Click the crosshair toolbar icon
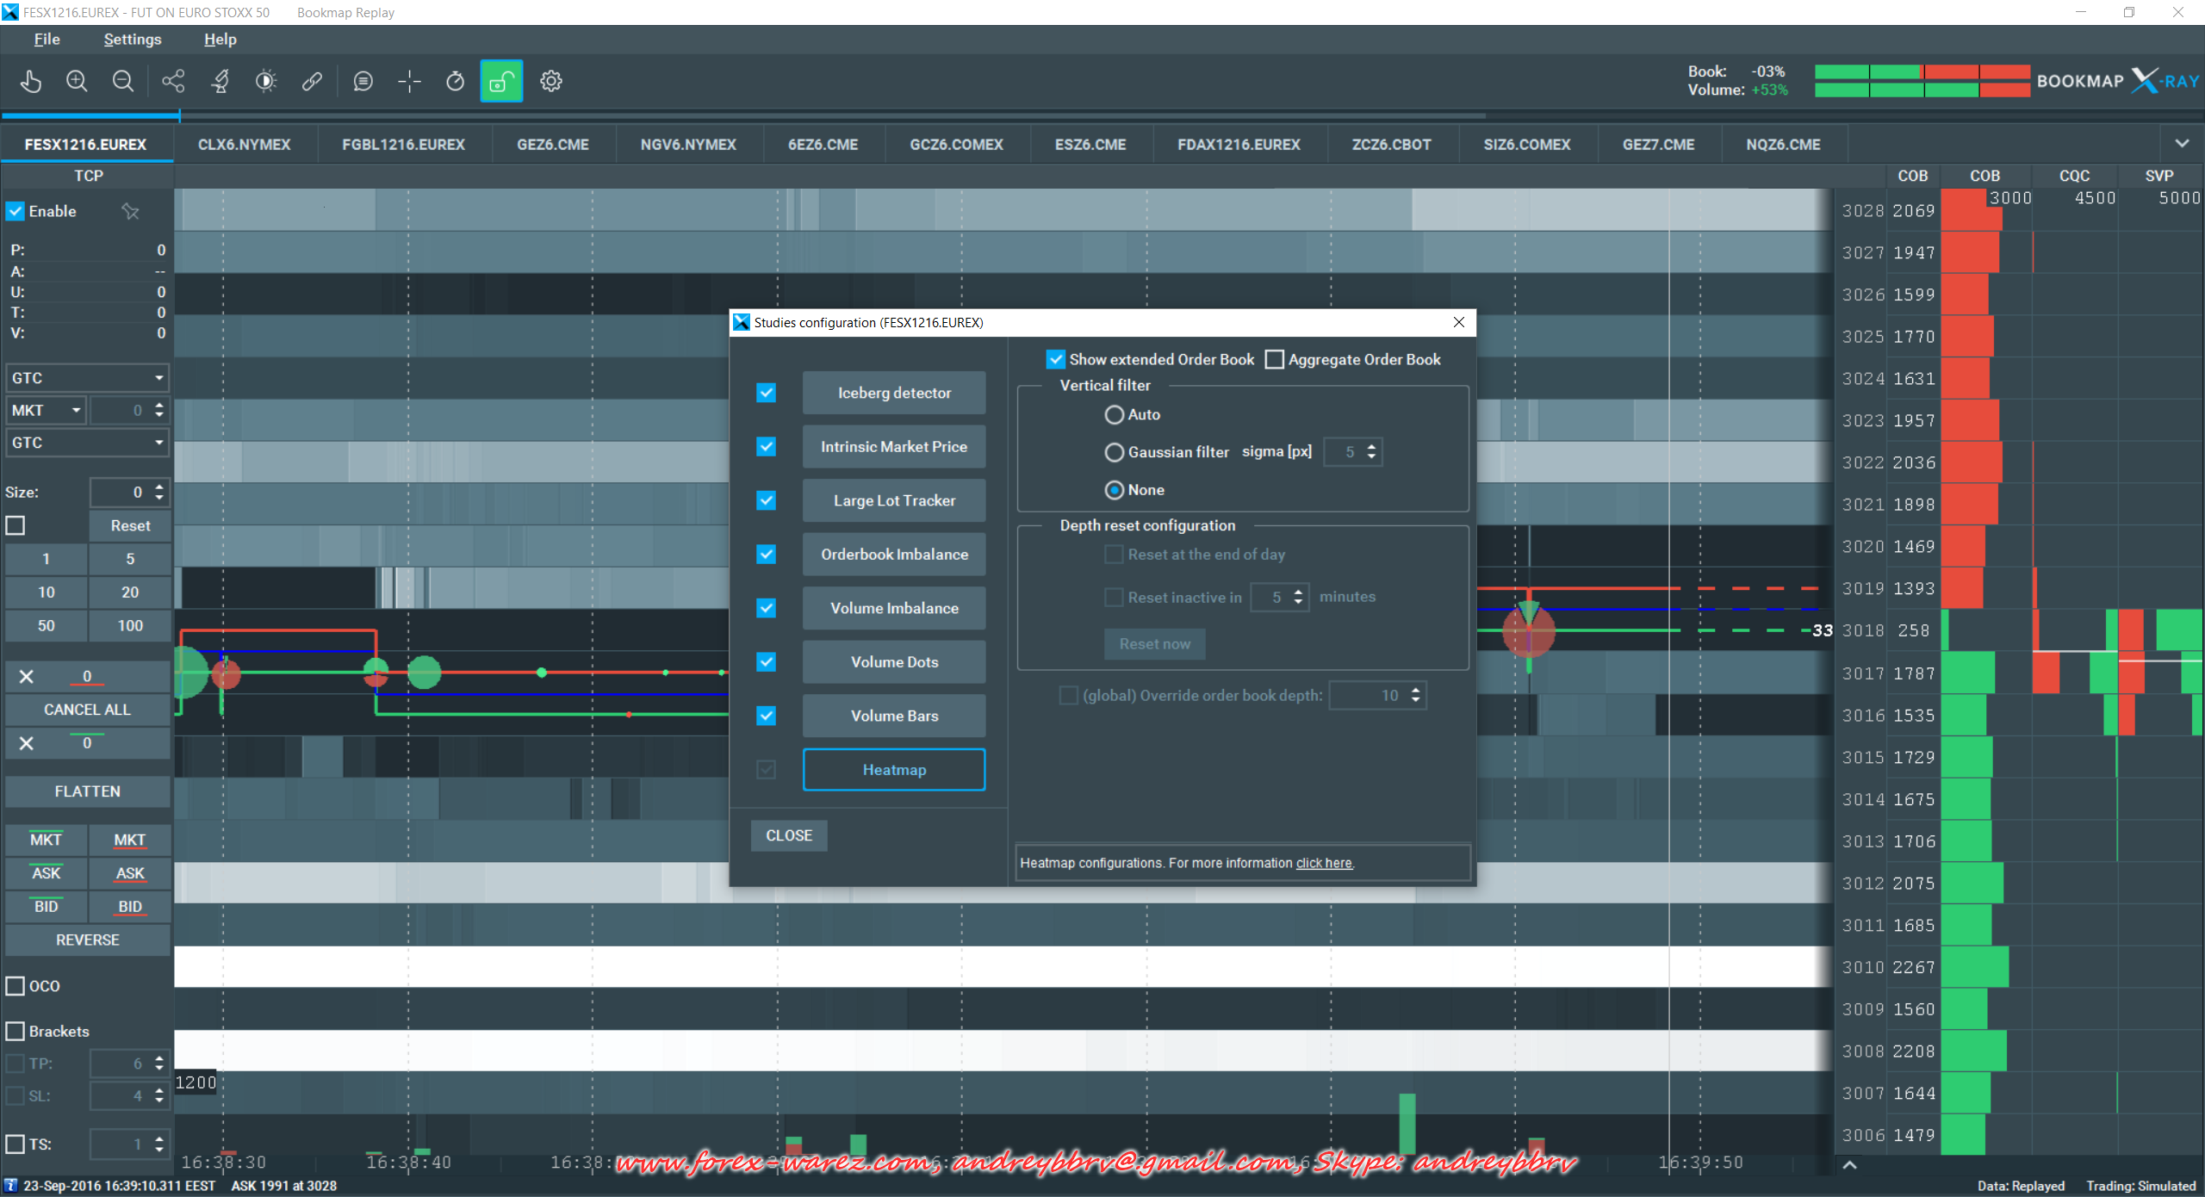 tap(409, 82)
